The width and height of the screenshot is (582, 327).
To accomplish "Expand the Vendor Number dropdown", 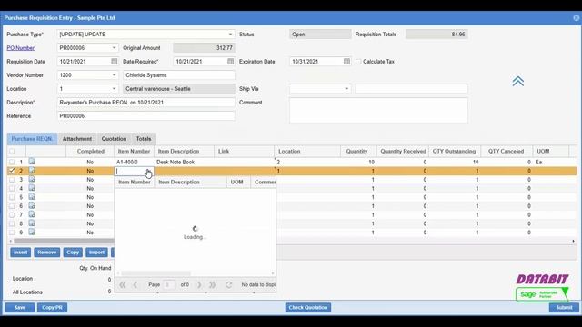I will tap(114, 75).
